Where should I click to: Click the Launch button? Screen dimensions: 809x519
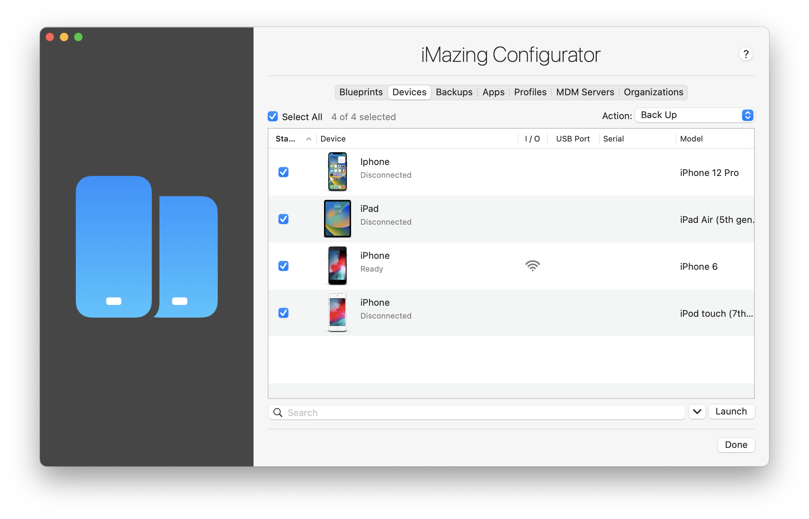coord(731,412)
